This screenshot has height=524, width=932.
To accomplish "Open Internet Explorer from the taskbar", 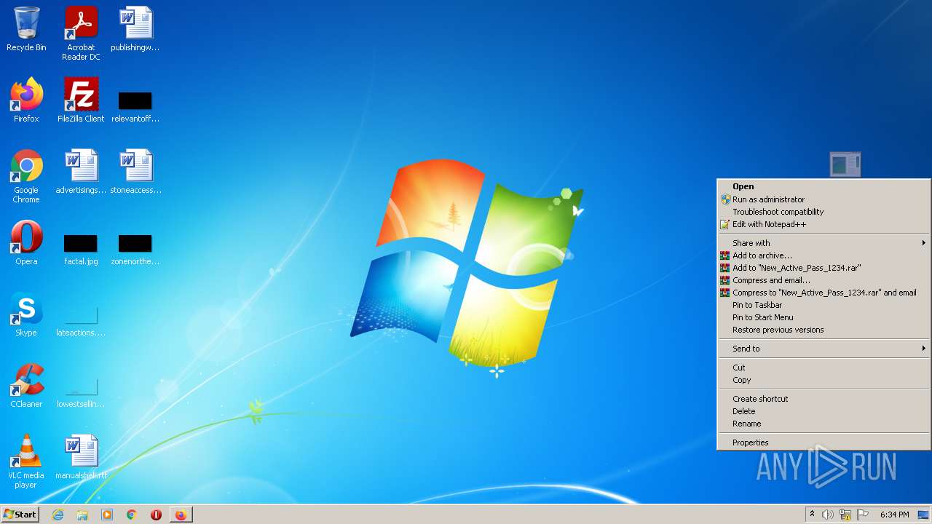I will pos(58,515).
